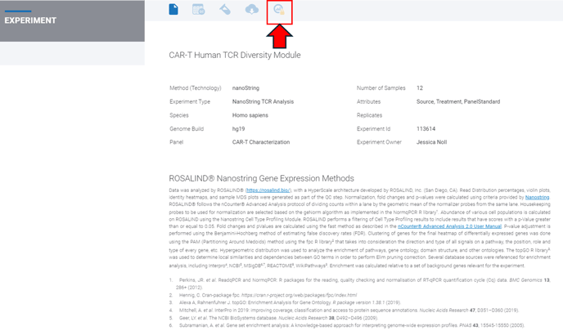
Task: Click the NanoString TCR Analysis experiment type
Action: pyautogui.click(x=263, y=101)
